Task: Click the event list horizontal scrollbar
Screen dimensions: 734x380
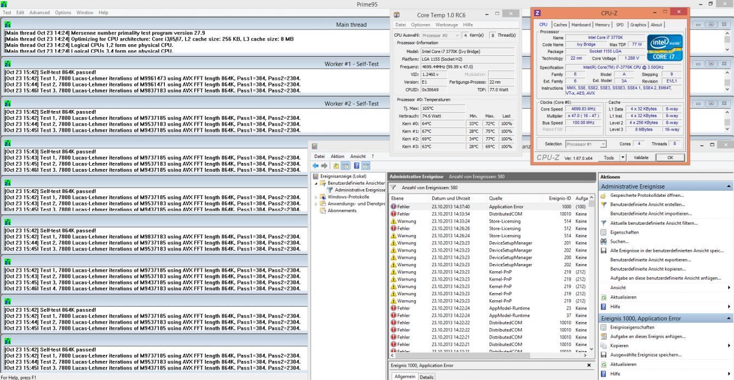Action: [489, 355]
